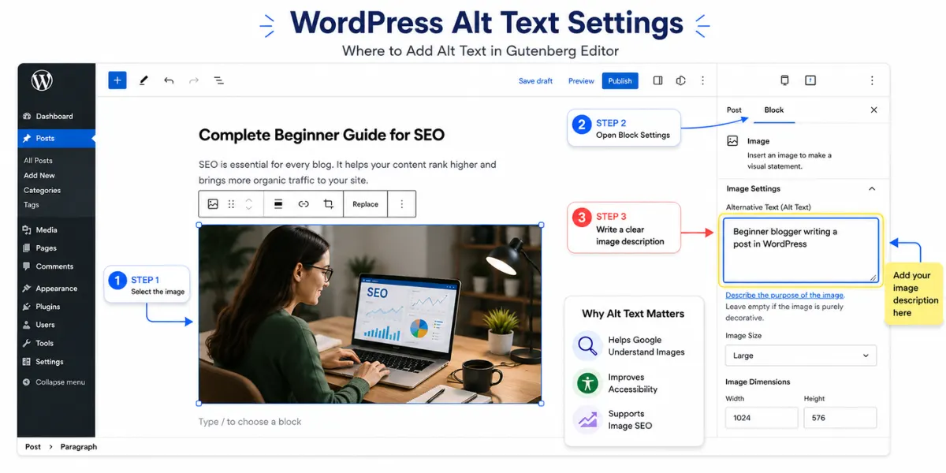946x473 pixels.
Task: Open Comments in the admin menu
Action: [x=56, y=266]
